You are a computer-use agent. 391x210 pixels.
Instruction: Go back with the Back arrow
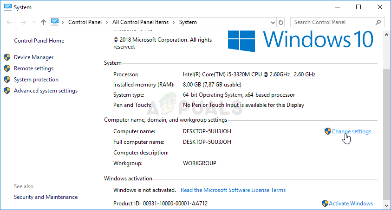(9, 22)
